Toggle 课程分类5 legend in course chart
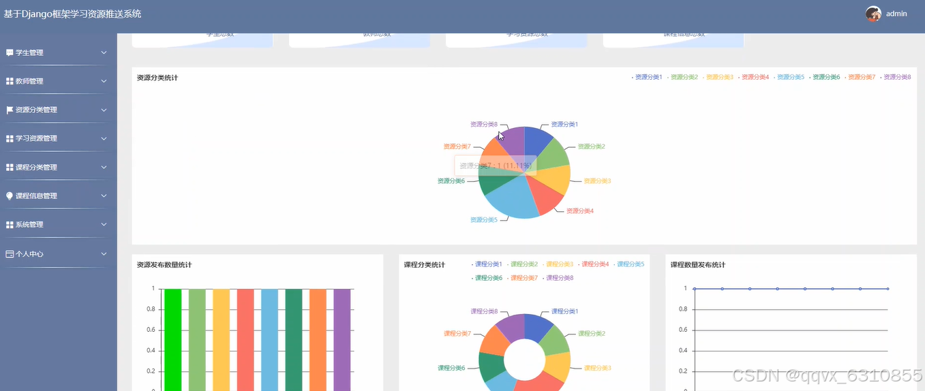The width and height of the screenshot is (925, 391). 628,264
